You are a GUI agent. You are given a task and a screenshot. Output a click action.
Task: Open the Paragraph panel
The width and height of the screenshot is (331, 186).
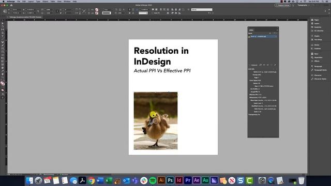(x=318, y=66)
